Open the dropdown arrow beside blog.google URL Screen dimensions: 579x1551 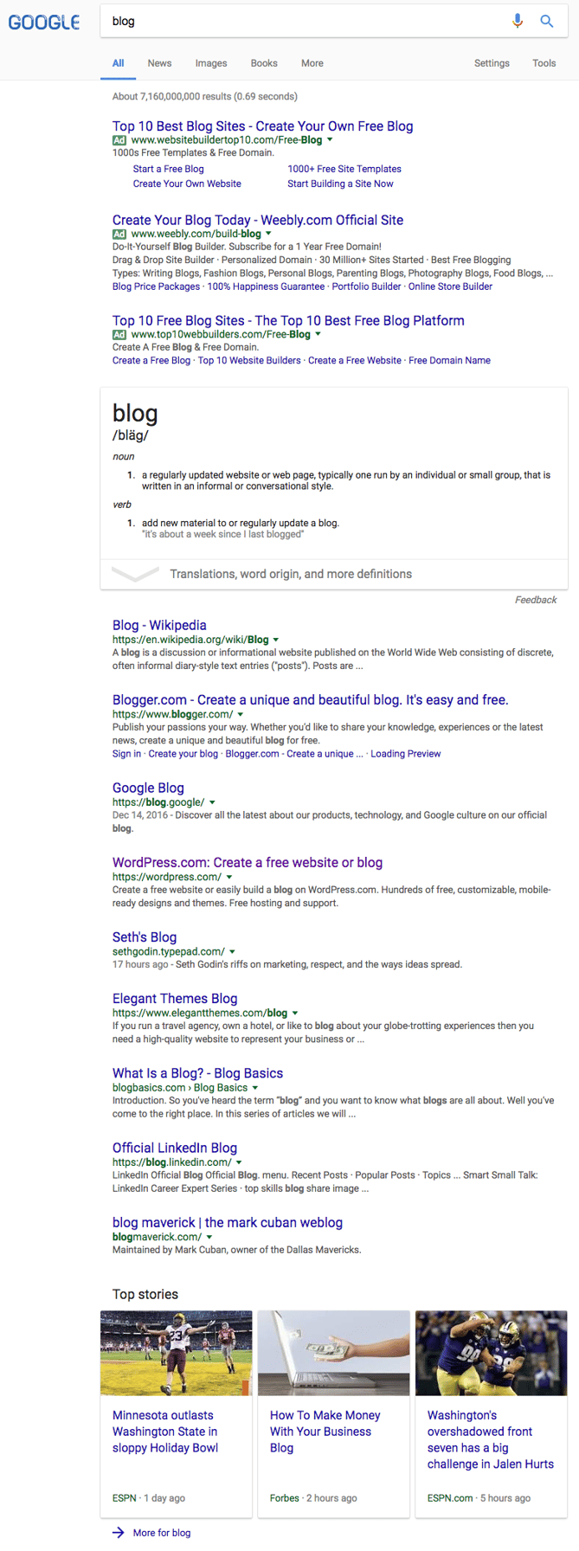(x=212, y=802)
